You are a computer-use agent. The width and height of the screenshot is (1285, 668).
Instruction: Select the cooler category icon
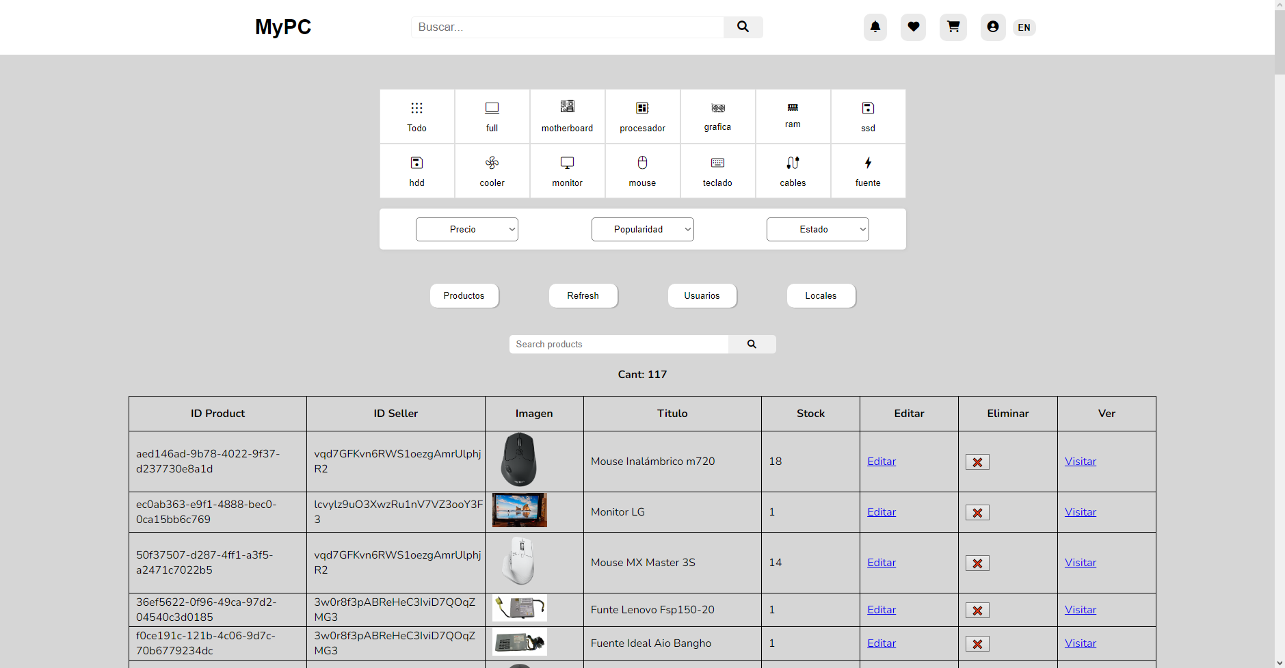[492, 170]
